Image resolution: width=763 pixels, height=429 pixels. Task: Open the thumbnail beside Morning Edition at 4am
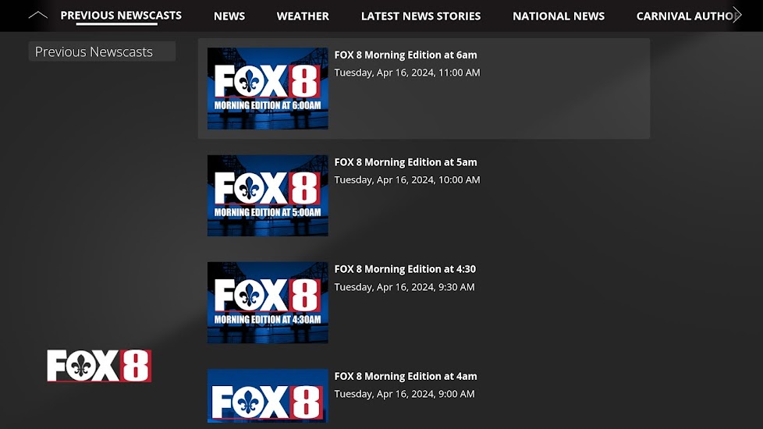tap(268, 396)
